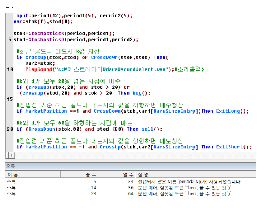
Task: Click the stok=StochasticsK assignment line
Action: [64, 33]
